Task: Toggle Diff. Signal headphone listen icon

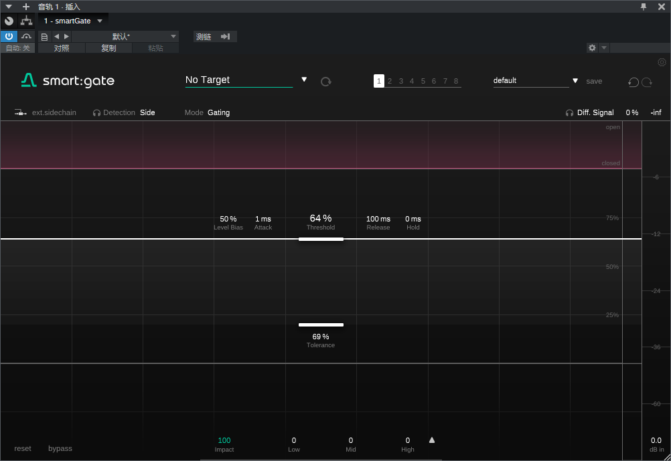Action: pos(569,113)
